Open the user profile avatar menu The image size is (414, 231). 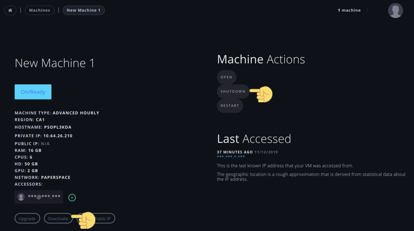point(395,10)
